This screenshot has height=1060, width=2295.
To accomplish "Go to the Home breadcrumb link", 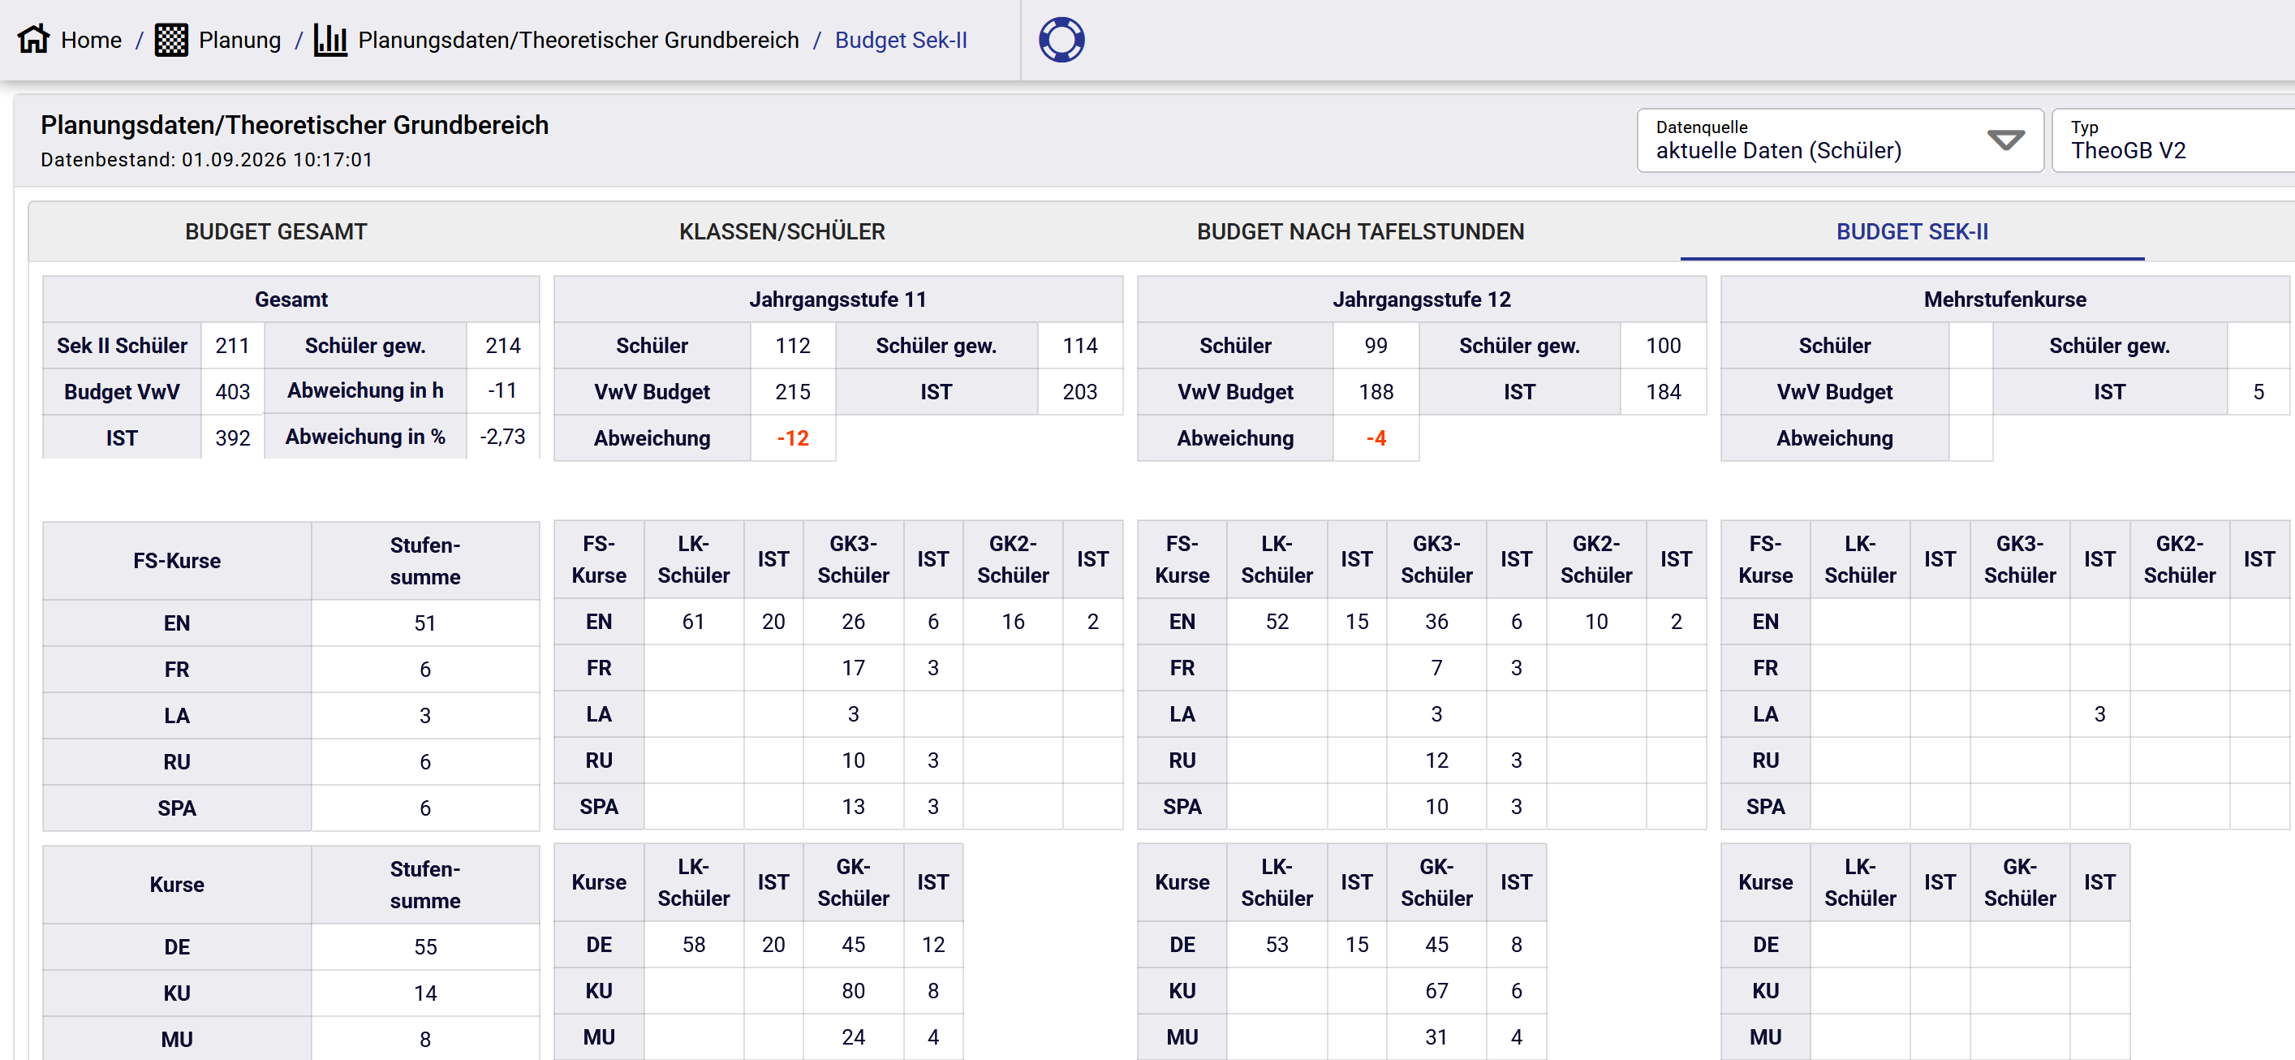I will click(x=91, y=40).
